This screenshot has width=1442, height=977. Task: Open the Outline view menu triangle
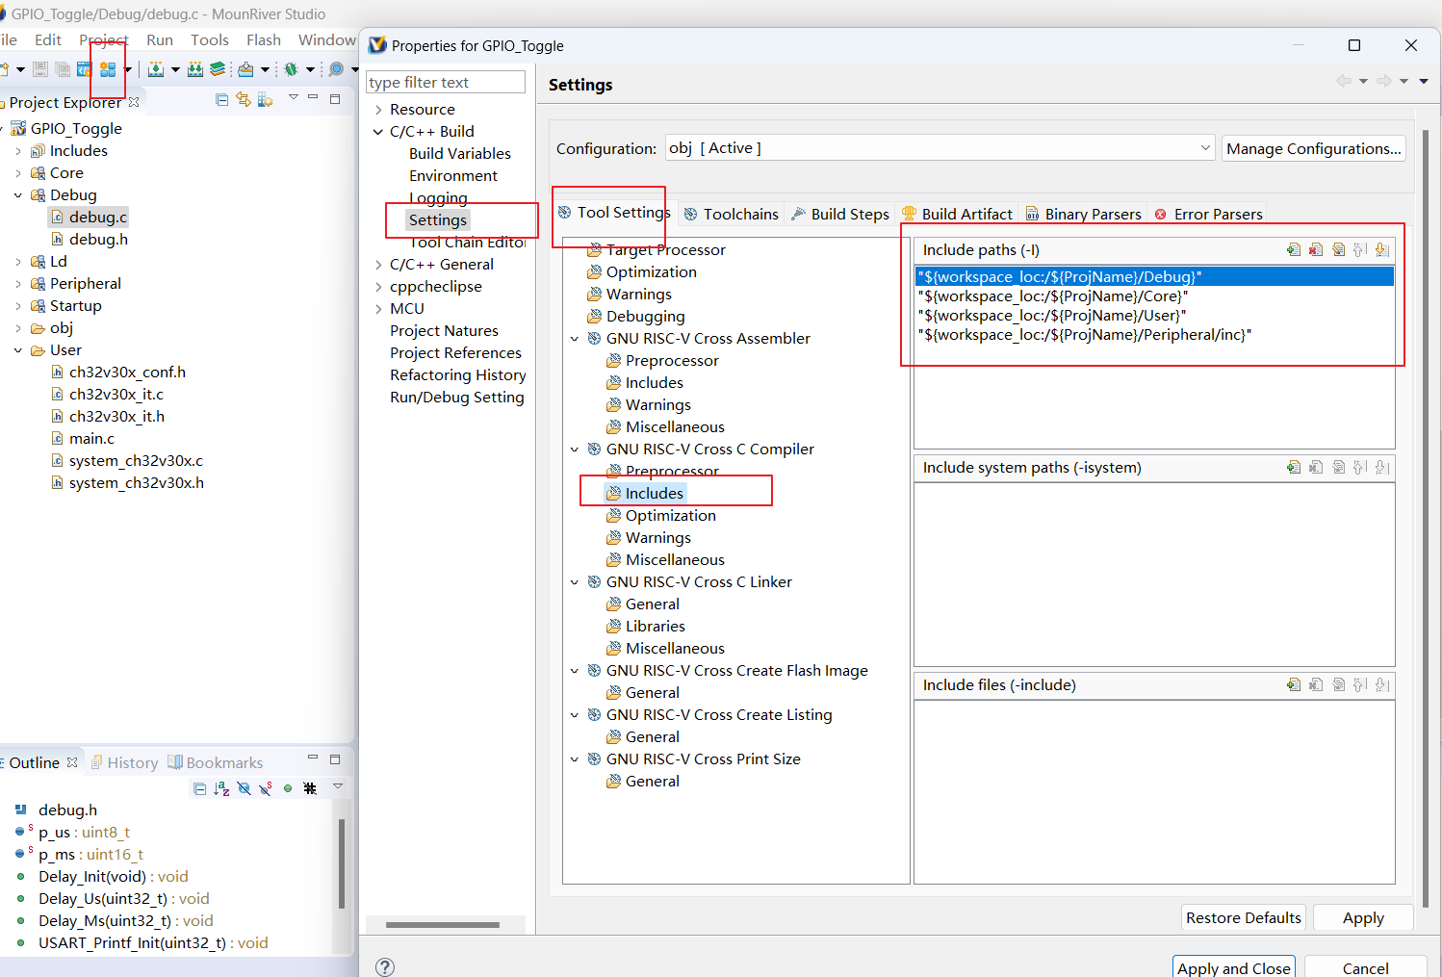[x=338, y=786]
